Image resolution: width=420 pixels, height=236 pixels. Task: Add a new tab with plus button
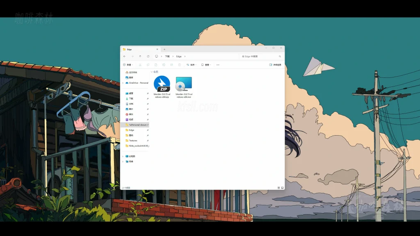point(164,49)
